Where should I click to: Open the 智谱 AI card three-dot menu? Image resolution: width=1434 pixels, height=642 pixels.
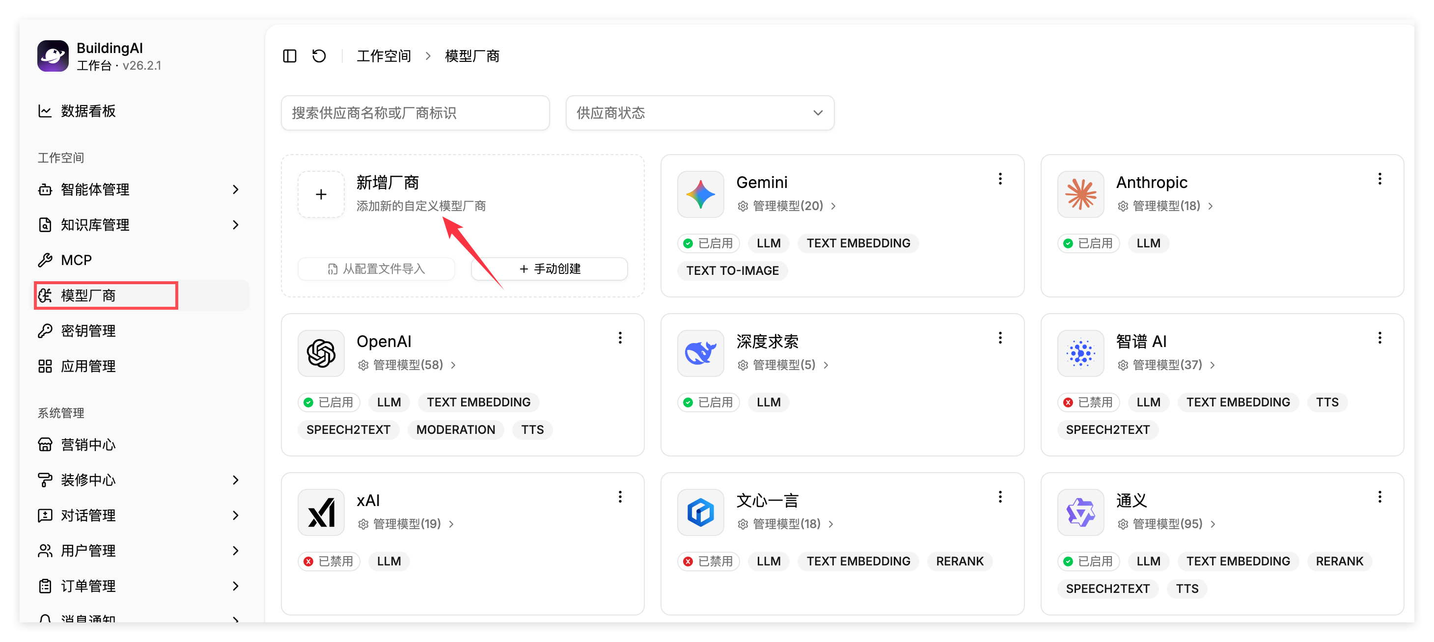(1379, 338)
